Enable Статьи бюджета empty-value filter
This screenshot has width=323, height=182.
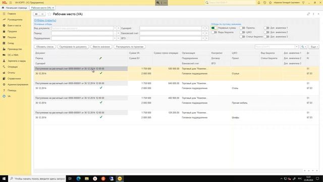[x=242, y=36]
